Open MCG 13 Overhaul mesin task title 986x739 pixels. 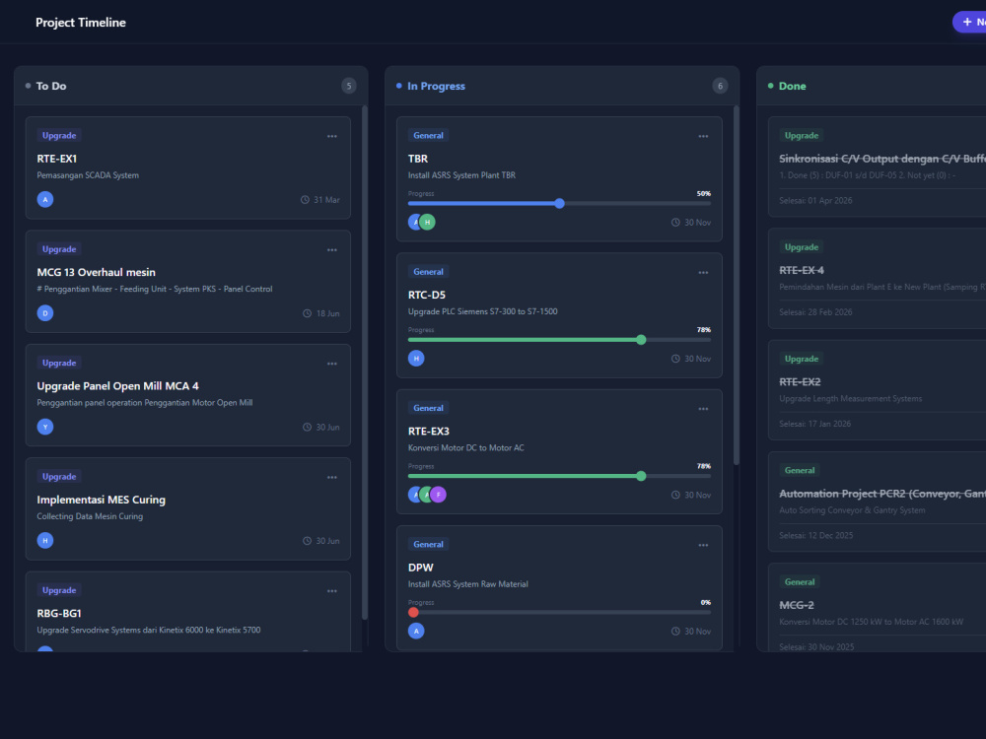click(x=97, y=273)
